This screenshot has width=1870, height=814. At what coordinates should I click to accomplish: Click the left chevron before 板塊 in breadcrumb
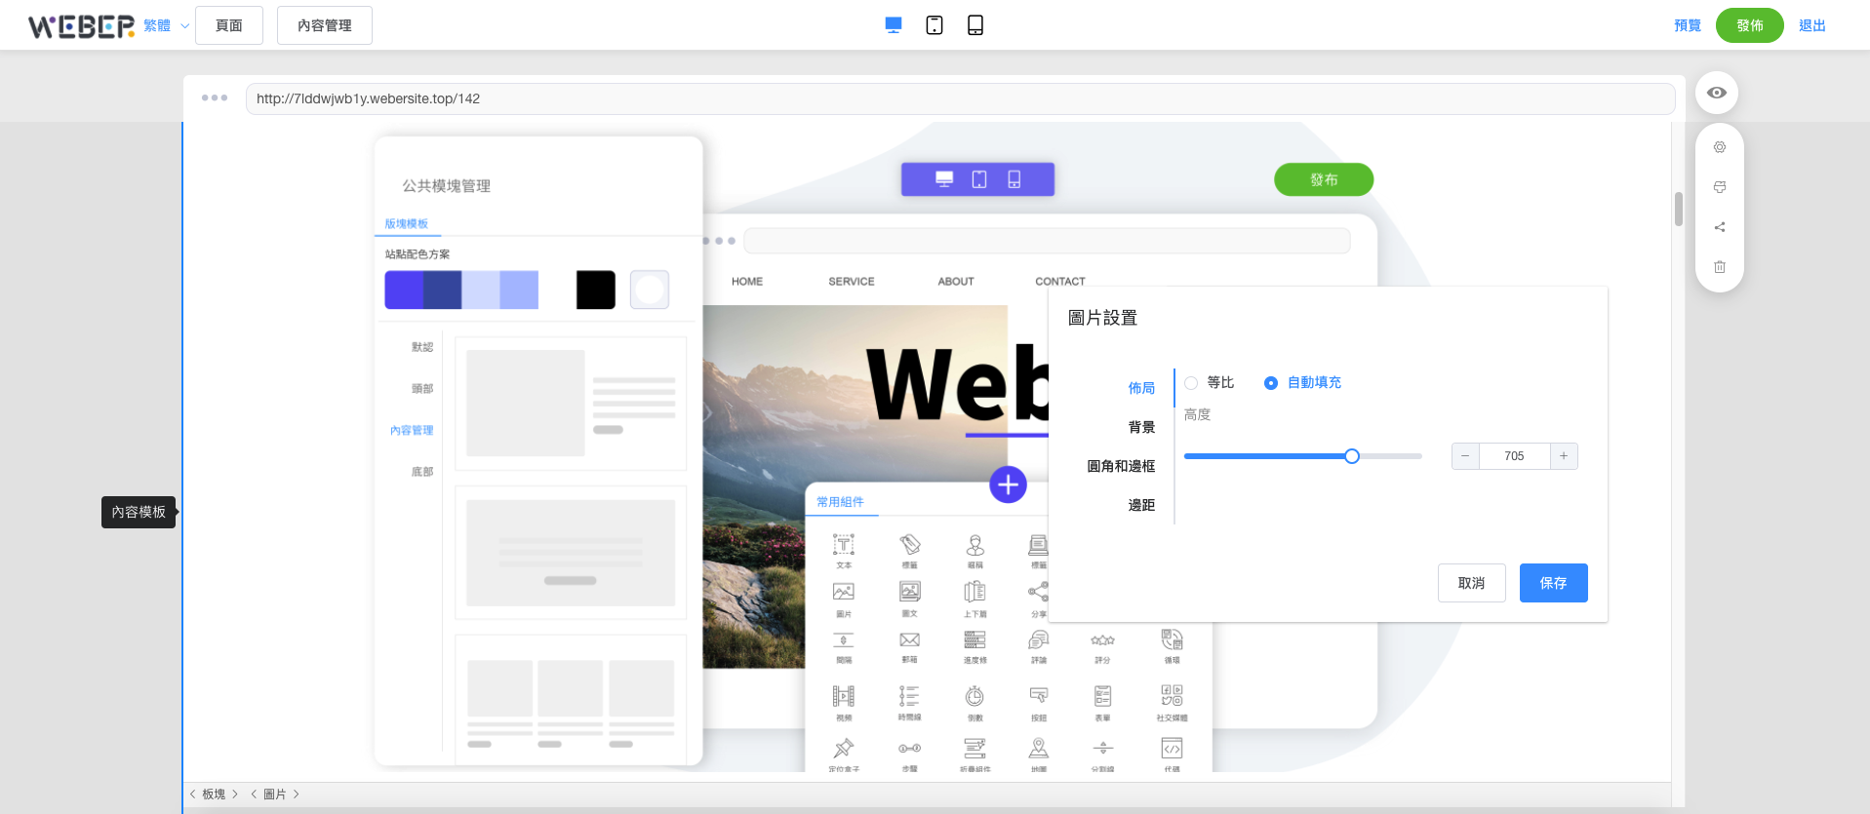(193, 795)
